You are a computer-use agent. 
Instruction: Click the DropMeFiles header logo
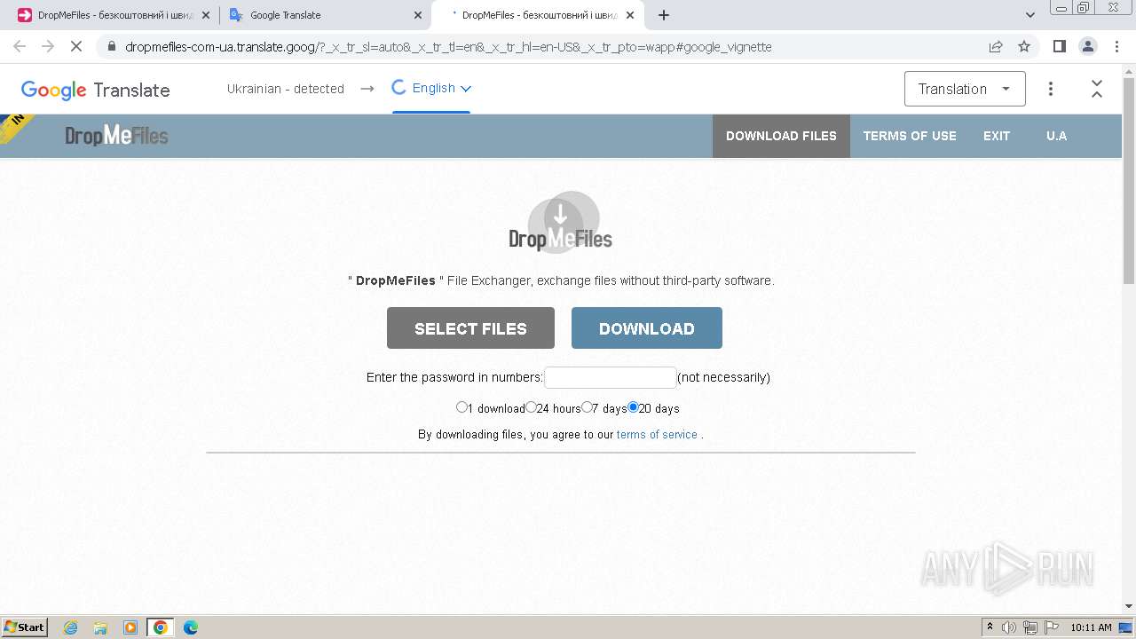[x=116, y=136]
